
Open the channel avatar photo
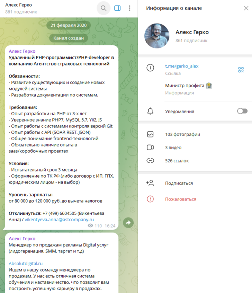click(157, 36)
